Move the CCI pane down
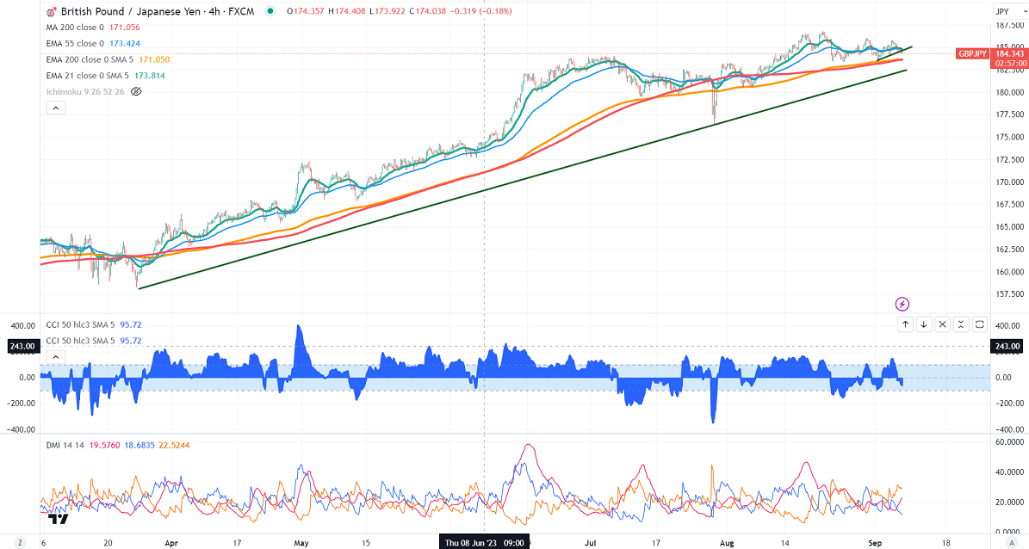 (x=923, y=324)
